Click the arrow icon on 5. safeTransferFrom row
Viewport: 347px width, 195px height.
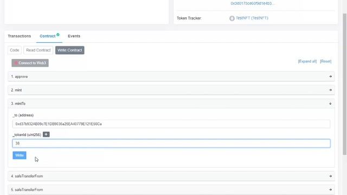[x=330, y=190]
